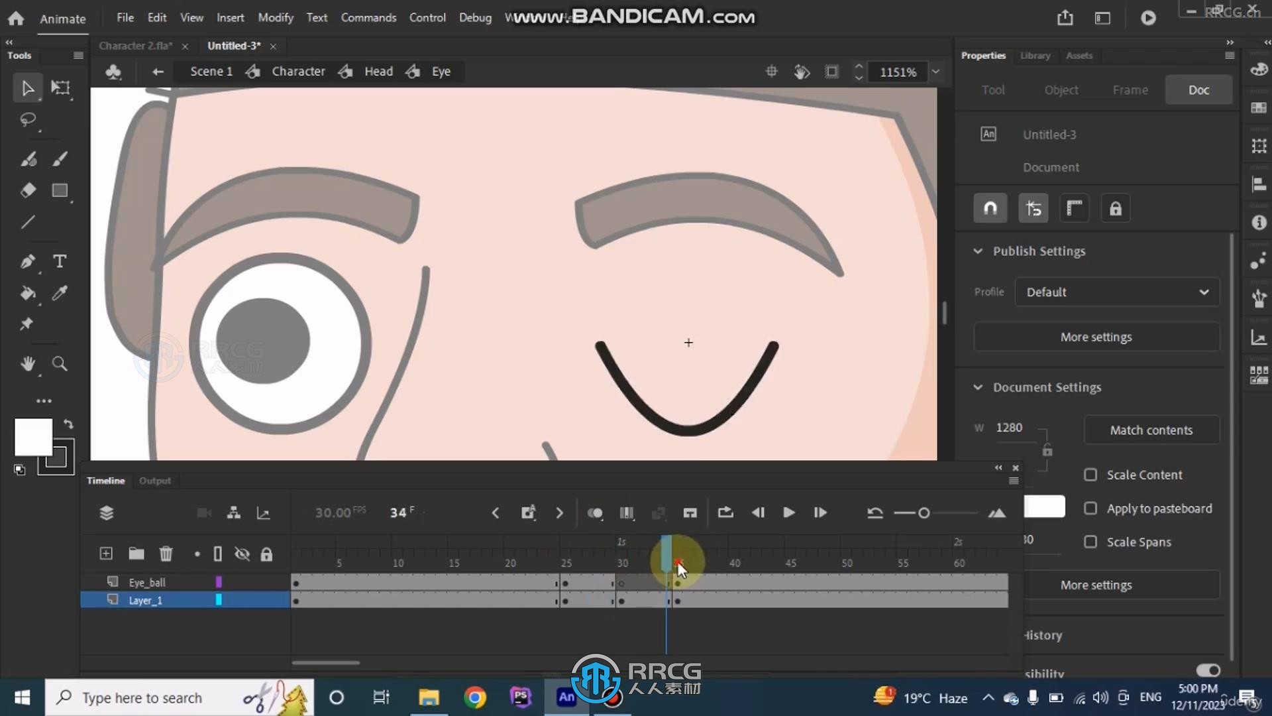Image resolution: width=1272 pixels, height=716 pixels.
Task: Open the zoom percentage dropdown
Action: (935, 72)
